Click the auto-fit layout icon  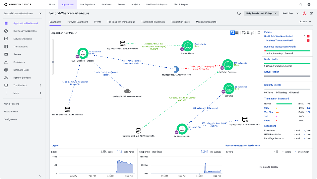[252, 33]
